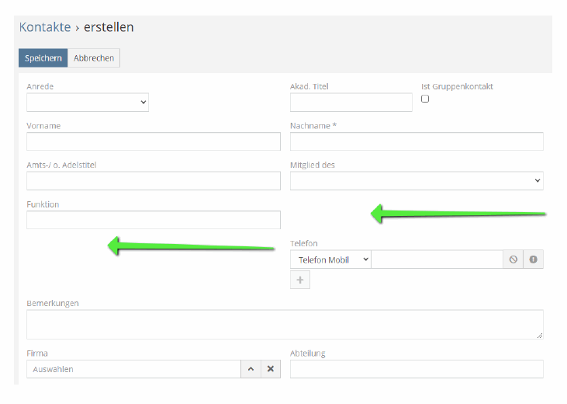Click the Abbrechen button
This screenshot has width=567, height=404.
pos(94,58)
